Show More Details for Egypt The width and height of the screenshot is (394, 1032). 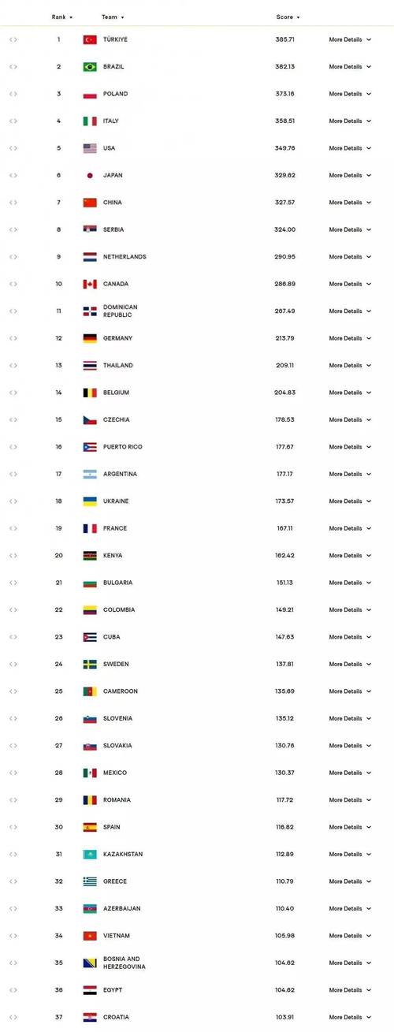pos(350,990)
